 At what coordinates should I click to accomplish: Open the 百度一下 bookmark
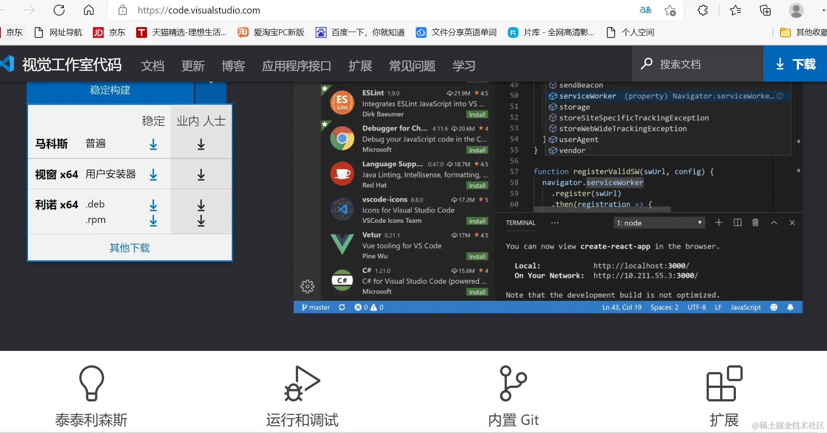point(360,32)
